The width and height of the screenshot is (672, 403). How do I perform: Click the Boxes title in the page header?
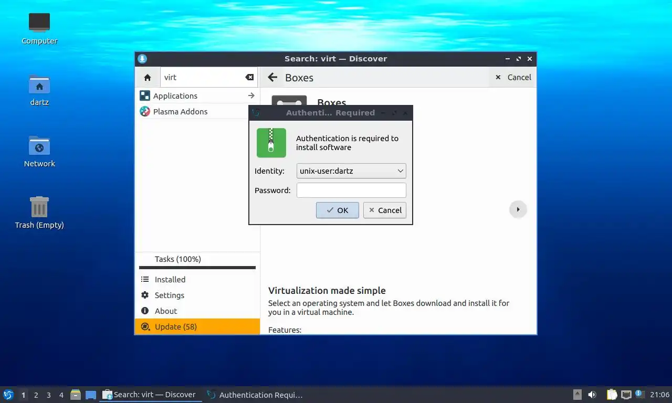pos(299,78)
